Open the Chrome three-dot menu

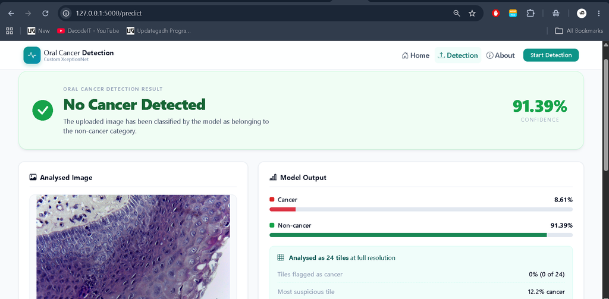[598, 13]
